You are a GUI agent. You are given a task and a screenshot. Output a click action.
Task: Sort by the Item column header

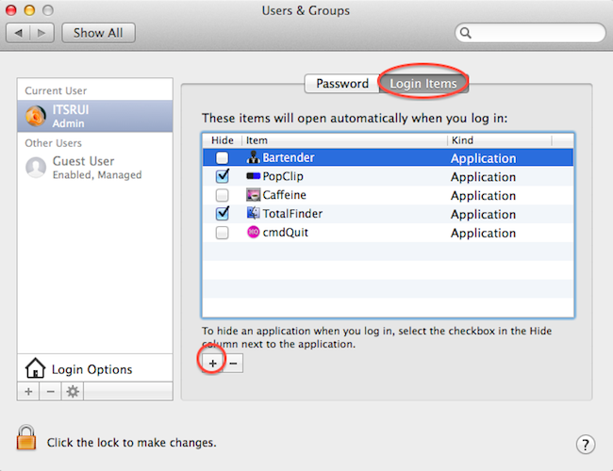[344, 140]
